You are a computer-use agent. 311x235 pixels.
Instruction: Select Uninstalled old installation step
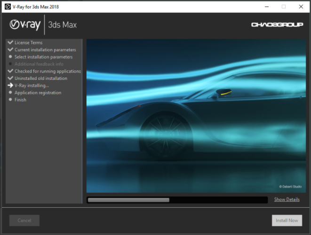[41, 78]
